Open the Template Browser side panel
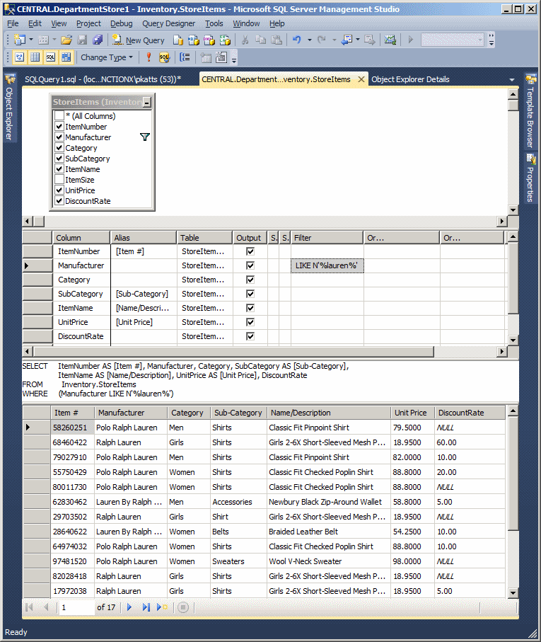541x642 pixels. tap(530, 111)
